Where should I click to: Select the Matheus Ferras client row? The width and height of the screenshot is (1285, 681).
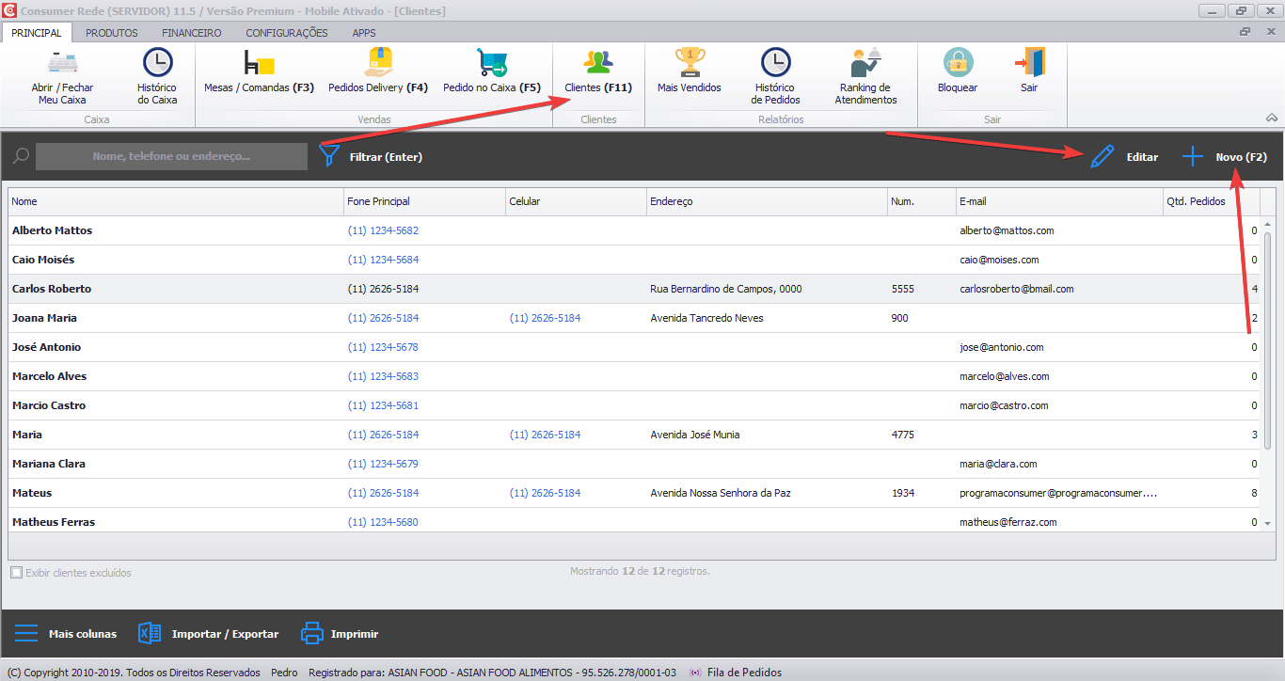click(634, 522)
